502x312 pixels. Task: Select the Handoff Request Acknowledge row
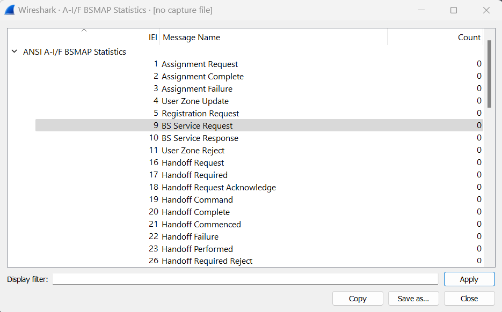pos(219,188)
